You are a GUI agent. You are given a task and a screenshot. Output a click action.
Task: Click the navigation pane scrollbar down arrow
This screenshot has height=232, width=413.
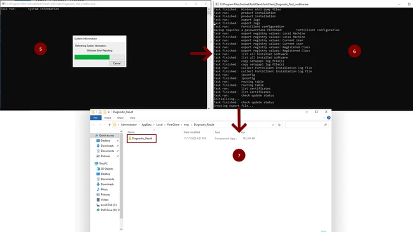pos(121,229)
